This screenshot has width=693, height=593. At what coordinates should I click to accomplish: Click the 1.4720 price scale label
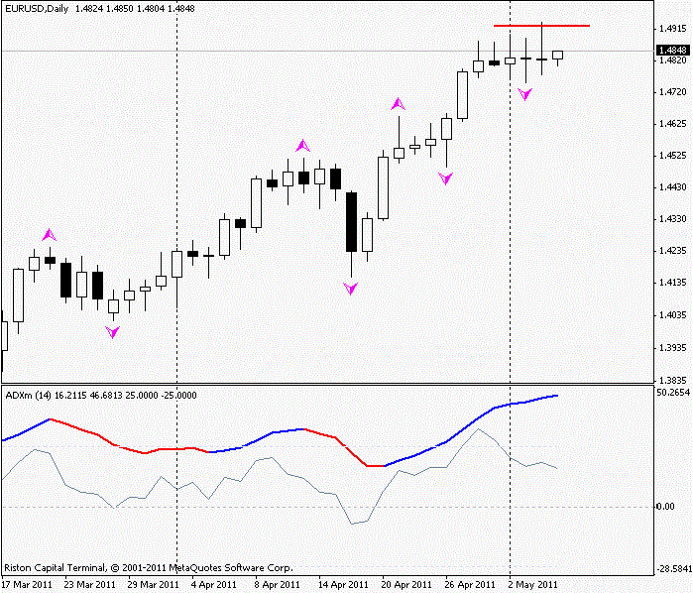pos(672,92)
